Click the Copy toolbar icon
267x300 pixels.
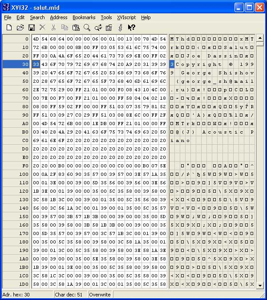pyautogui.click(x=65, y=28)
